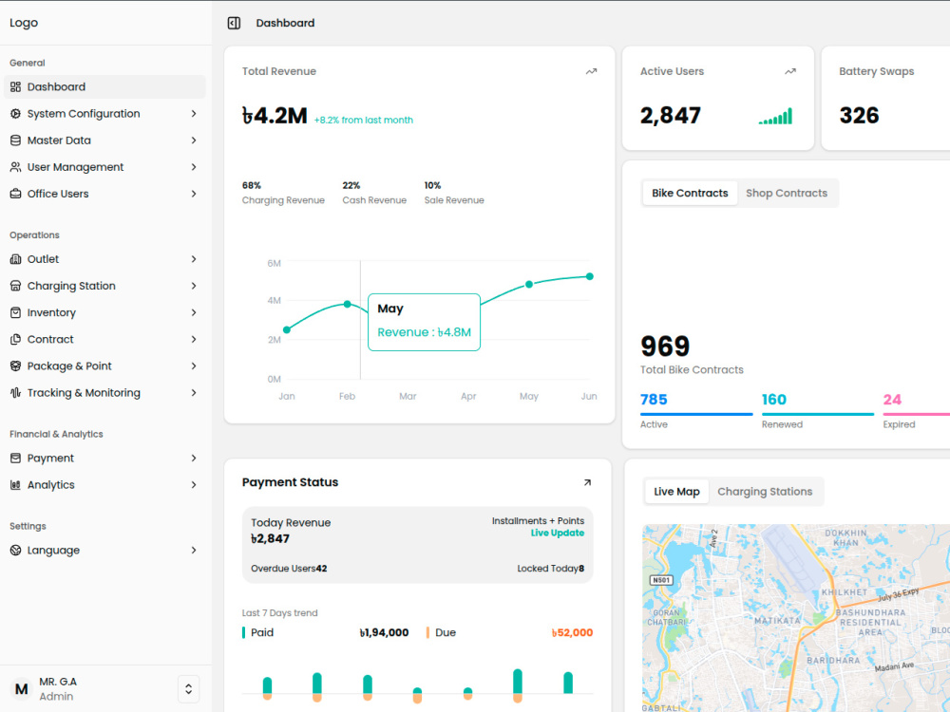950x712 pixels.
Task: Expand the System Configuration menu chevron
Action: [x=194, y=113]
